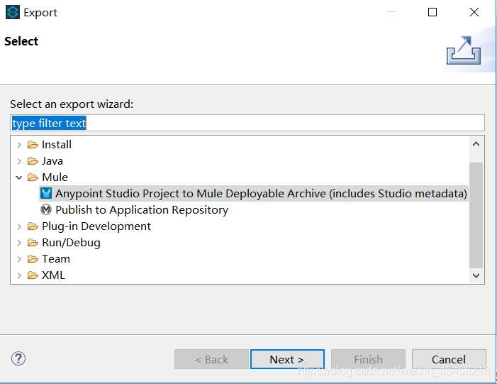
Task: Click the XML folder icon
Action: click(33, 275)
